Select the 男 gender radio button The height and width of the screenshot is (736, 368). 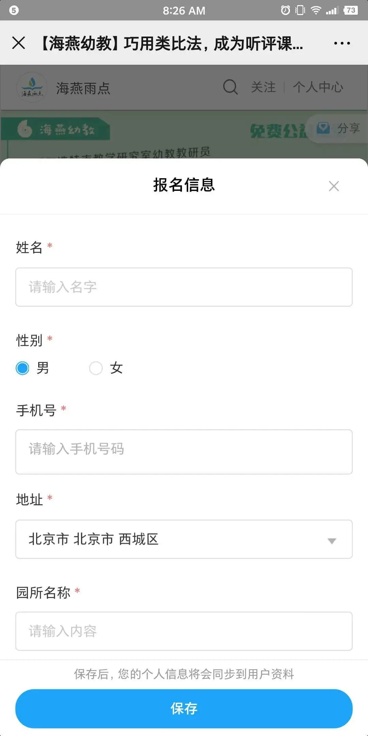coord(22,368)
